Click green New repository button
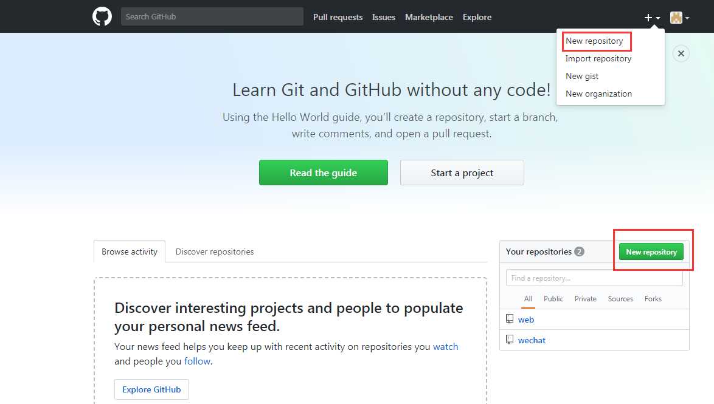 pos(651,252)
